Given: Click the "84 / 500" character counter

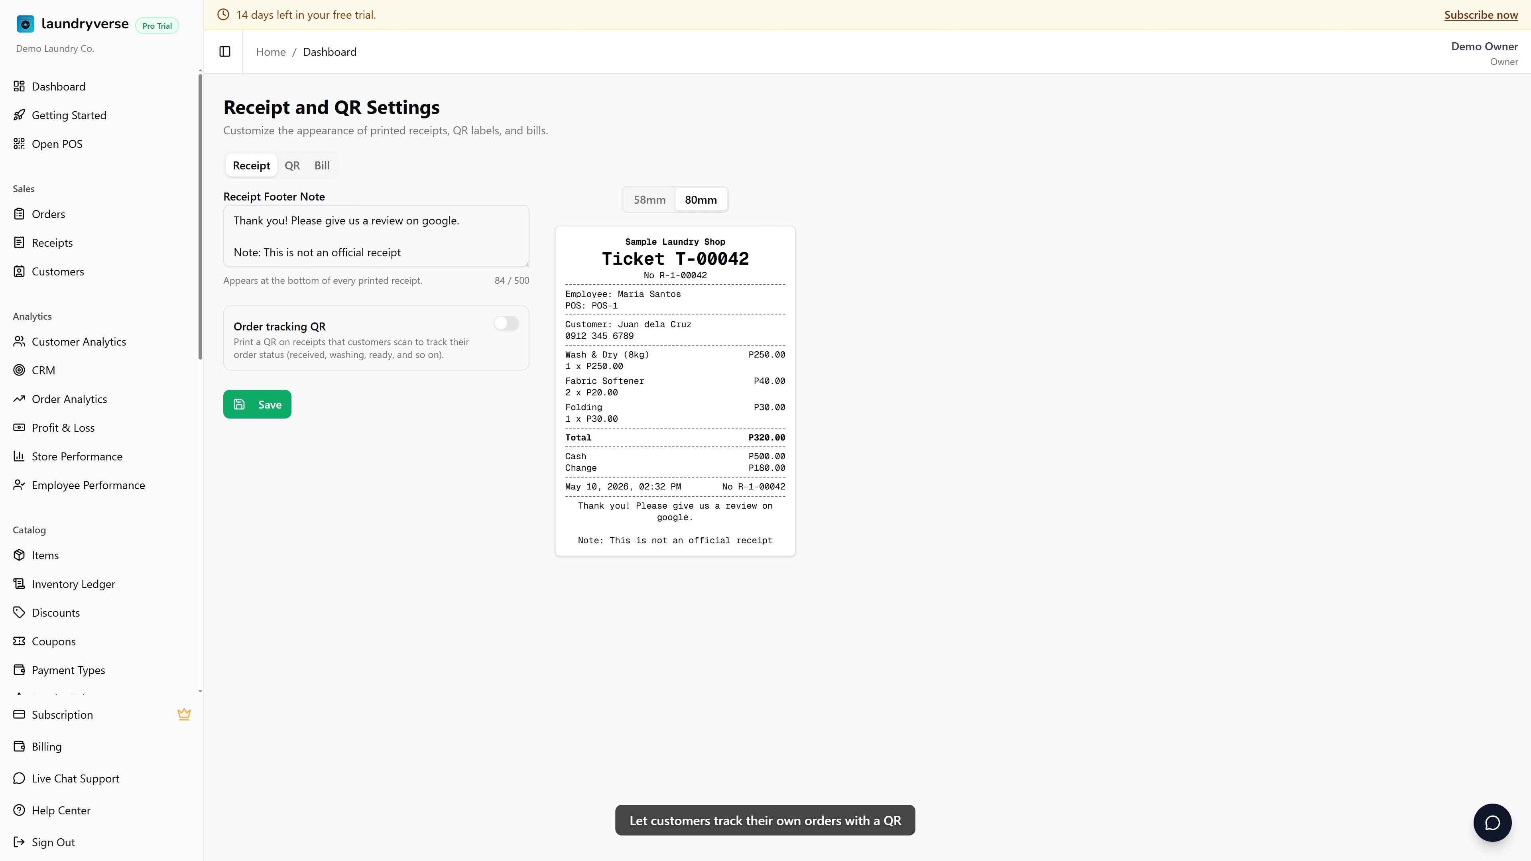Looking at the screenshot, I should [511, 281].
